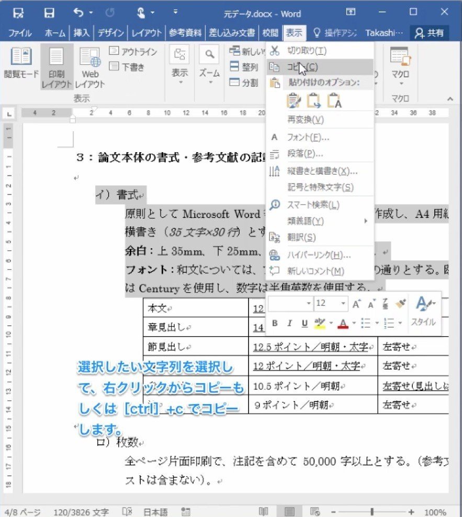
Task: Select Hyperlink (ハイパーリンク) menu item
Action: coord(320,255)
